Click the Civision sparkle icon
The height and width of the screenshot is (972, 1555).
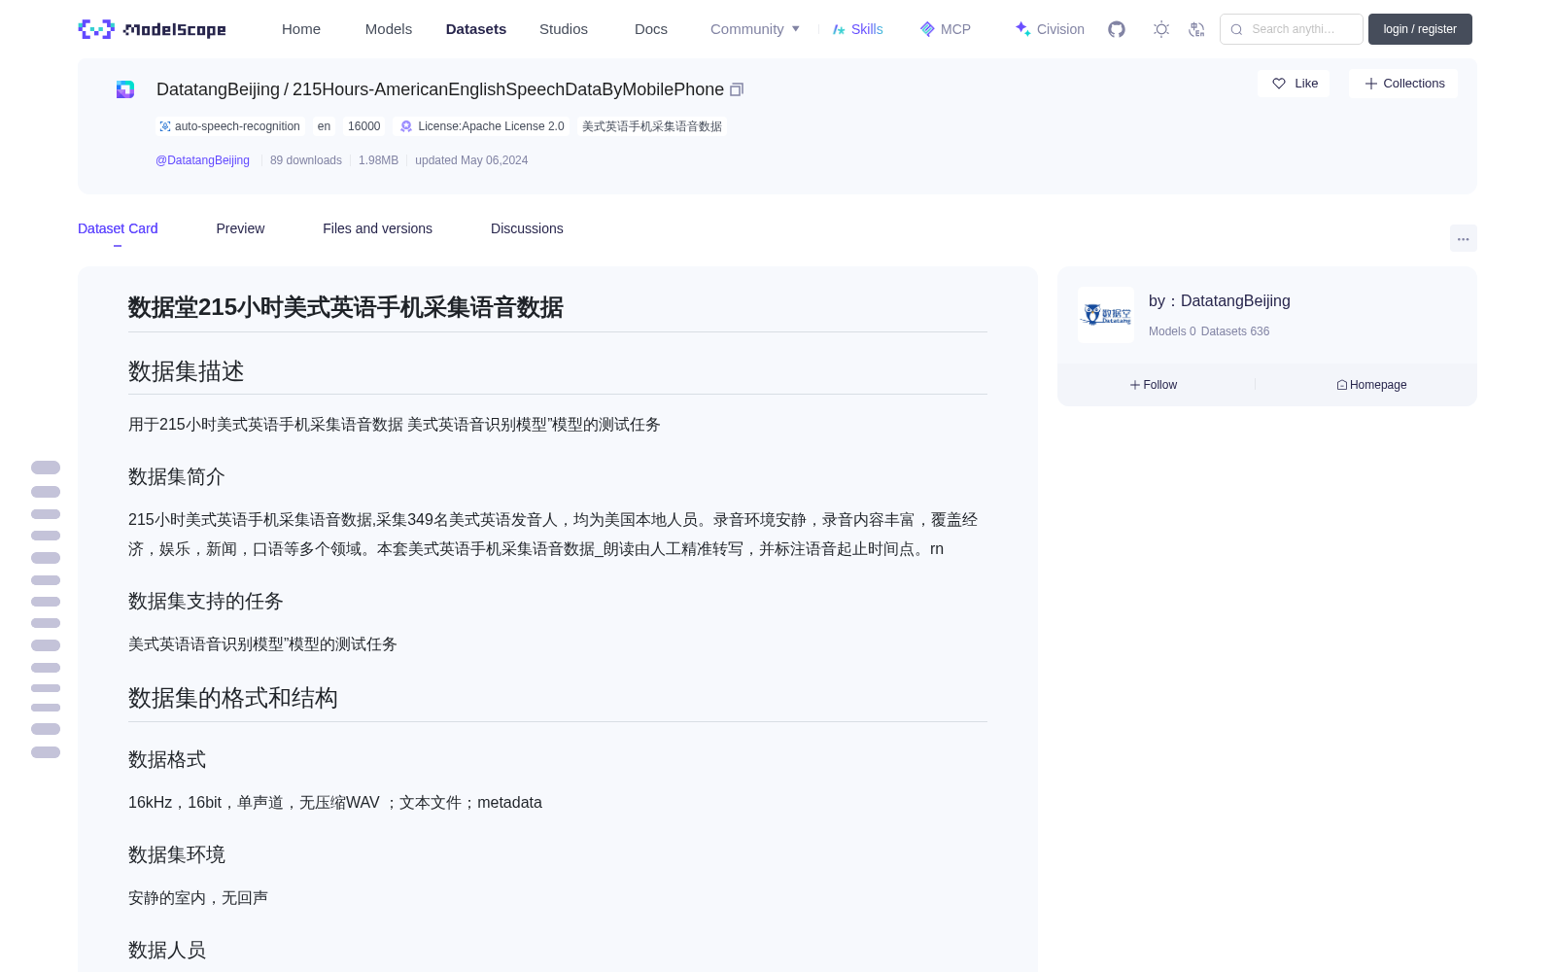click(1022, 29)
